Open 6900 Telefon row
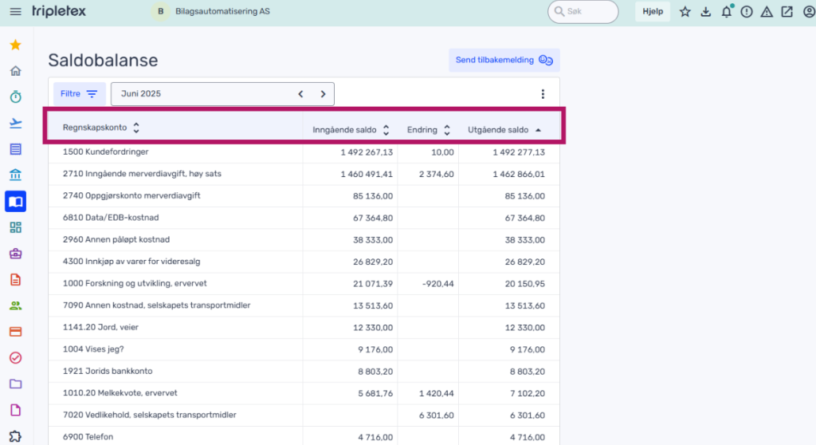 point(304,437)
